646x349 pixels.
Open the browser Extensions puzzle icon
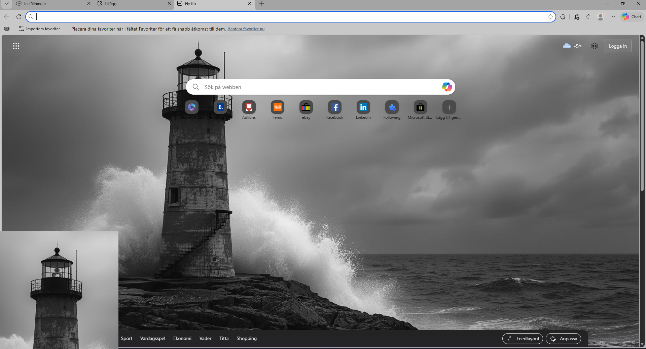pyautogui.click(x=563, y=17)
